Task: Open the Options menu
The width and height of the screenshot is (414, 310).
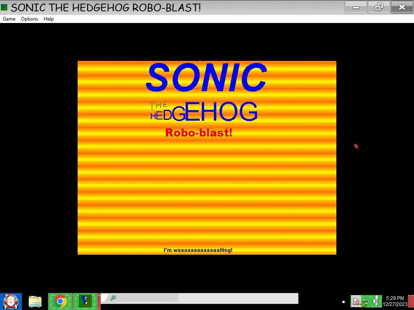Action: [x=30, y=19]
